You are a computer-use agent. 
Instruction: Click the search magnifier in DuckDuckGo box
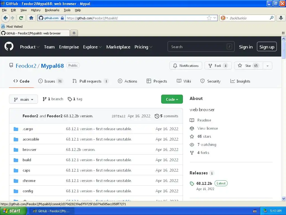click(x=271, y=18)
